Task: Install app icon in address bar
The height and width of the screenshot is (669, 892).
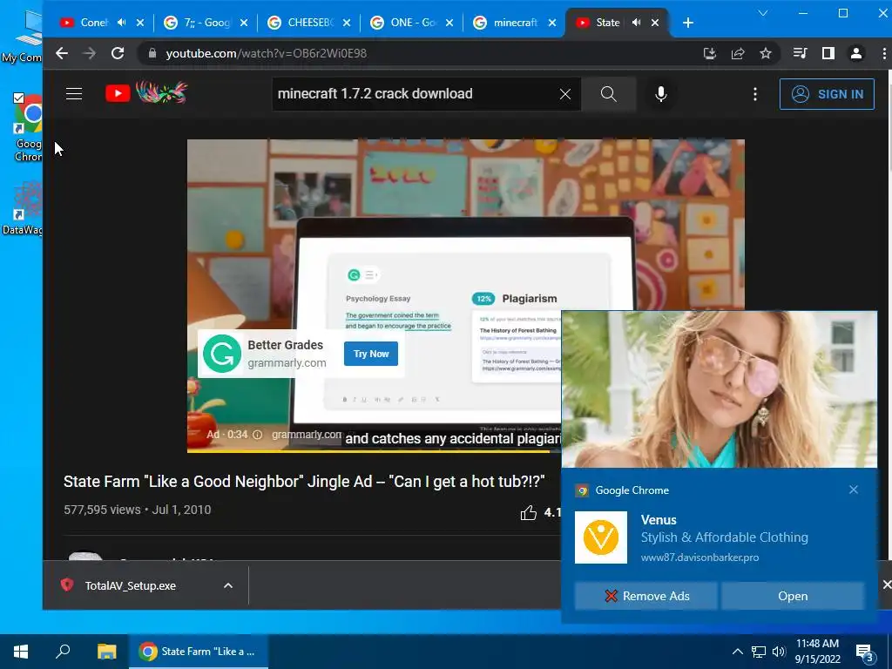Action: pyautogui.click(x=709, y=53)
